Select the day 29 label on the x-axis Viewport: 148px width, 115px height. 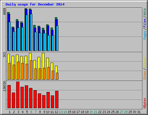(130, 112)
